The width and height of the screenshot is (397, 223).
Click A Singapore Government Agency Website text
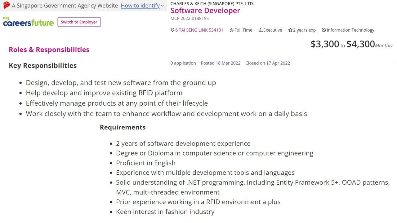(65, 6)
